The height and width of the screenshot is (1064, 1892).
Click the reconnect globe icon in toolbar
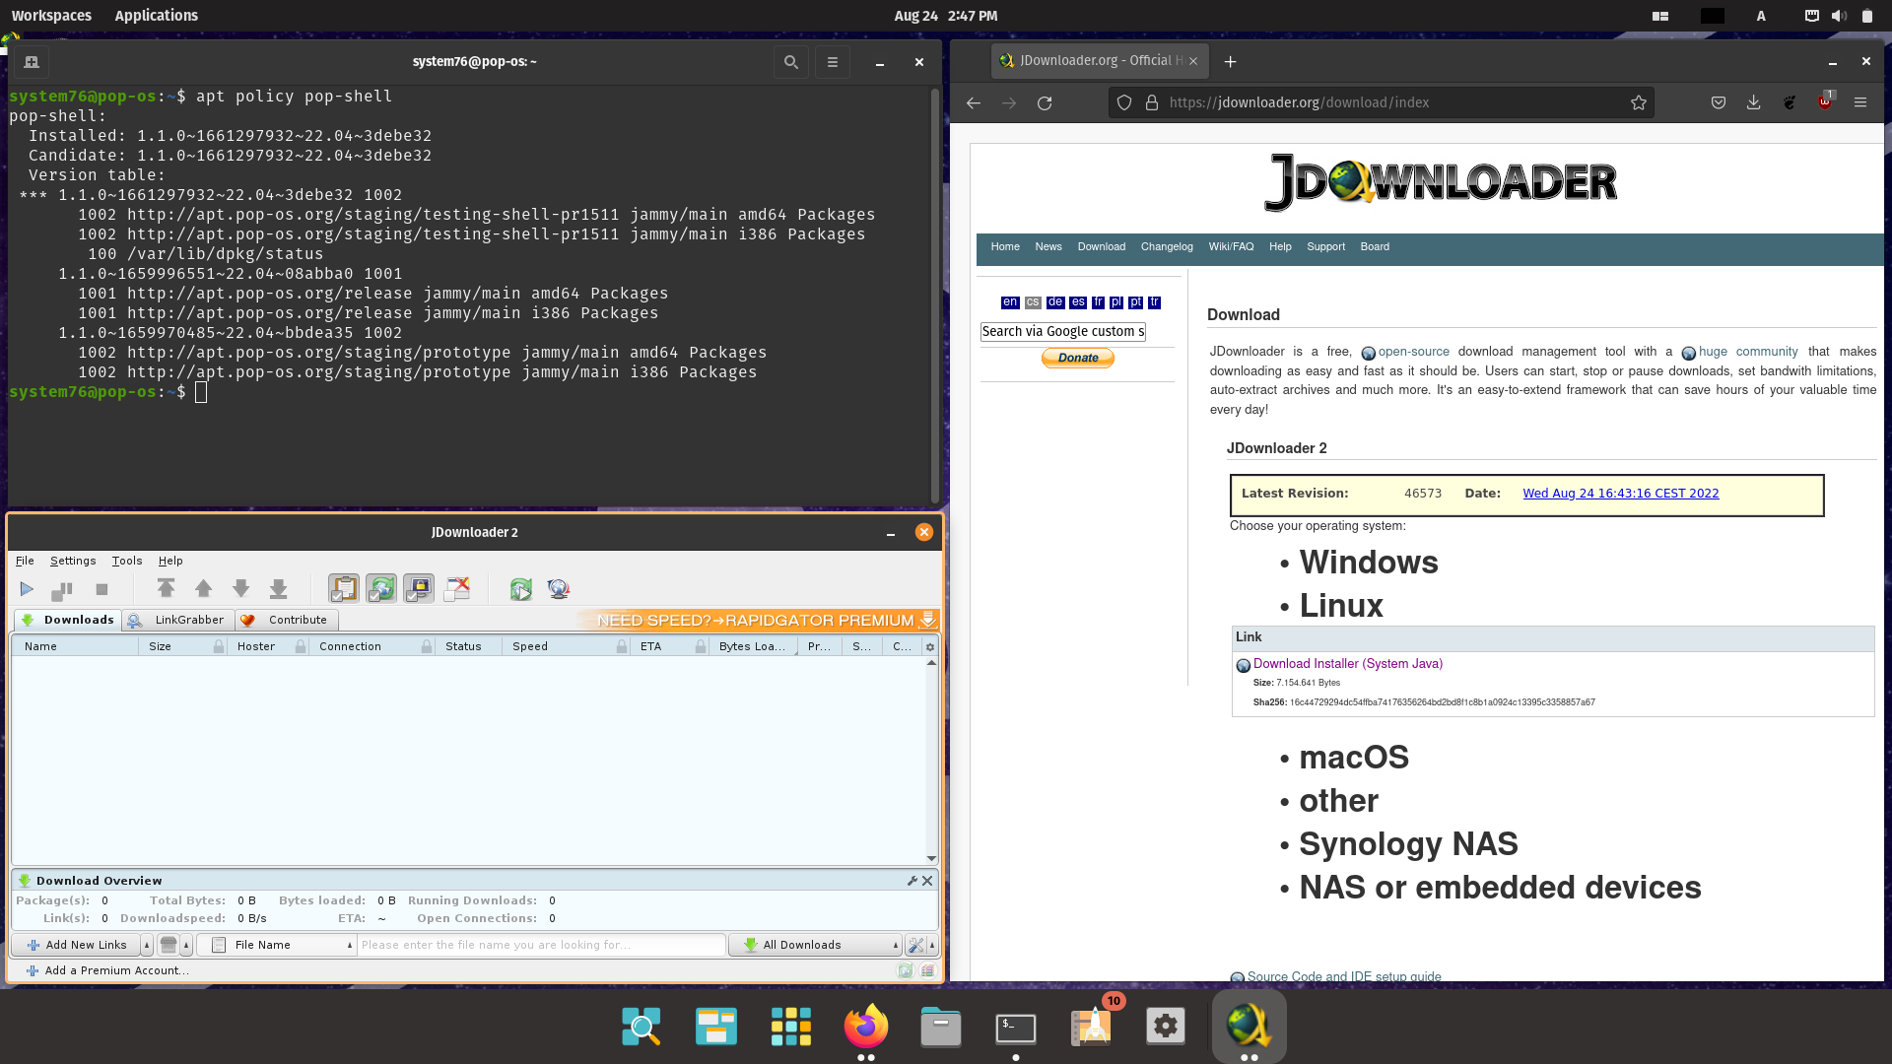tap(559, 589)
